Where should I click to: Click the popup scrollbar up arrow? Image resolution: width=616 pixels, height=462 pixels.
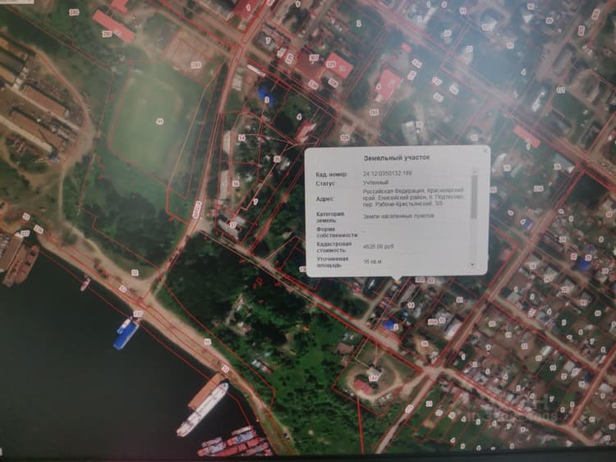coord(475,172)
